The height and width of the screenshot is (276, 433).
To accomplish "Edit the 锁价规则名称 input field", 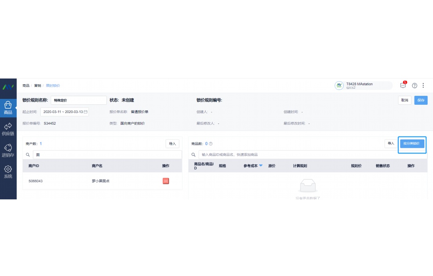I will click(x=79, y=100).
